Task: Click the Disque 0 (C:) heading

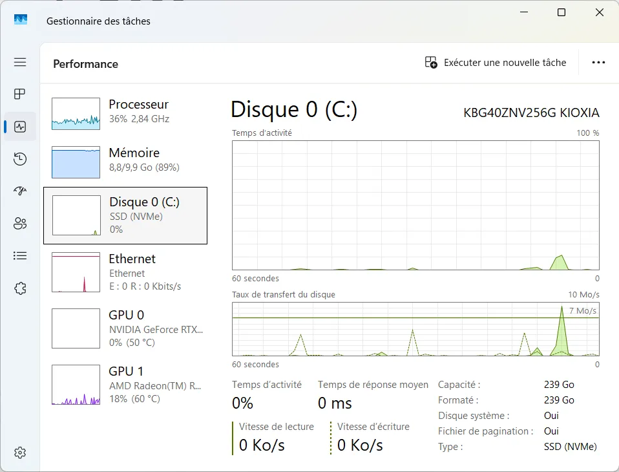Action: [x=294, y=109]
